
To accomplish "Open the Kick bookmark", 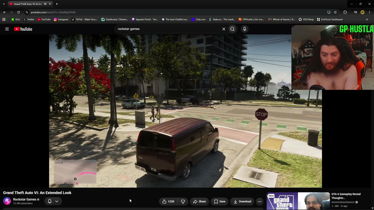I will coord(15,20).
